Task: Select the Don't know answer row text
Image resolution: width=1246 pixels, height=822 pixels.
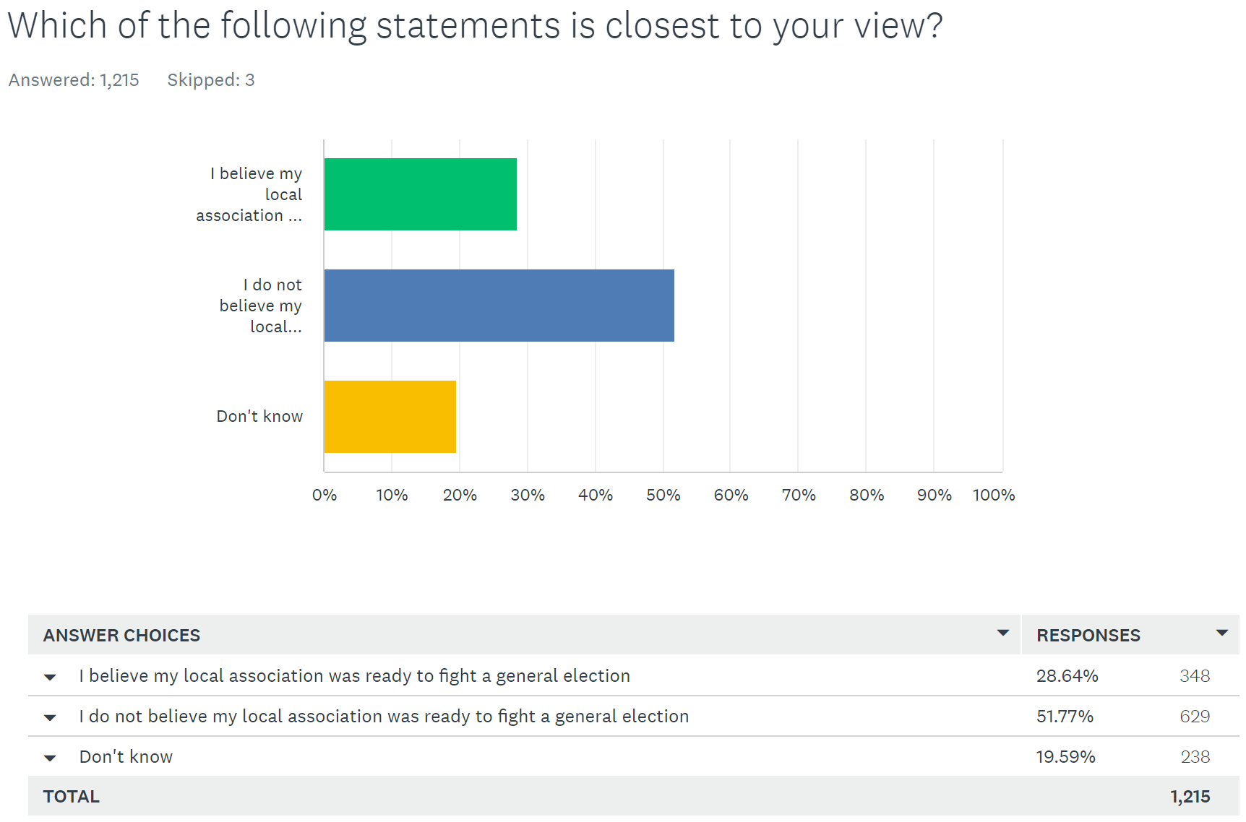Action: (126, 756)
